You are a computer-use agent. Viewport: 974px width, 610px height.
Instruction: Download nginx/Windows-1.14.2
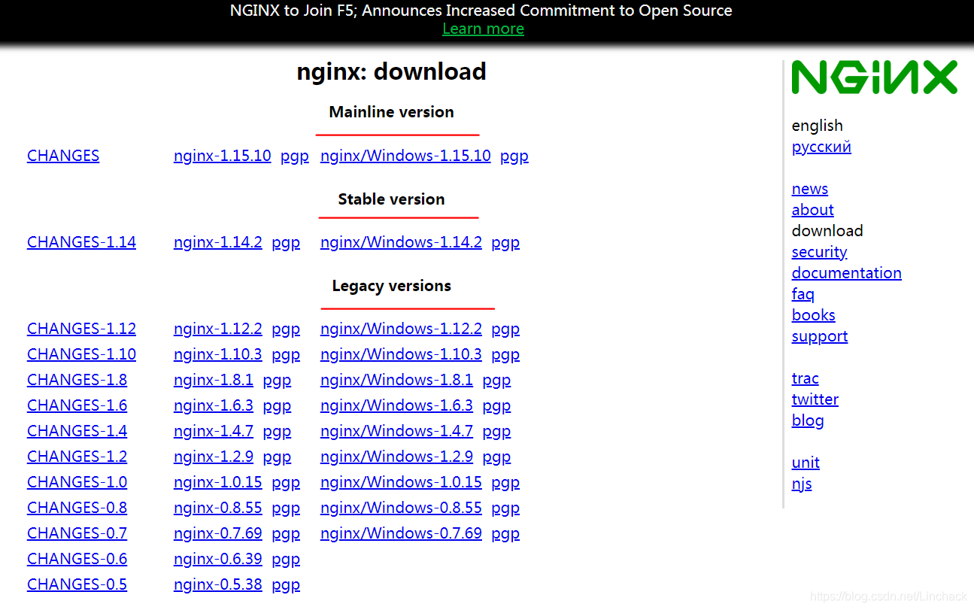(x=401, y=242)
